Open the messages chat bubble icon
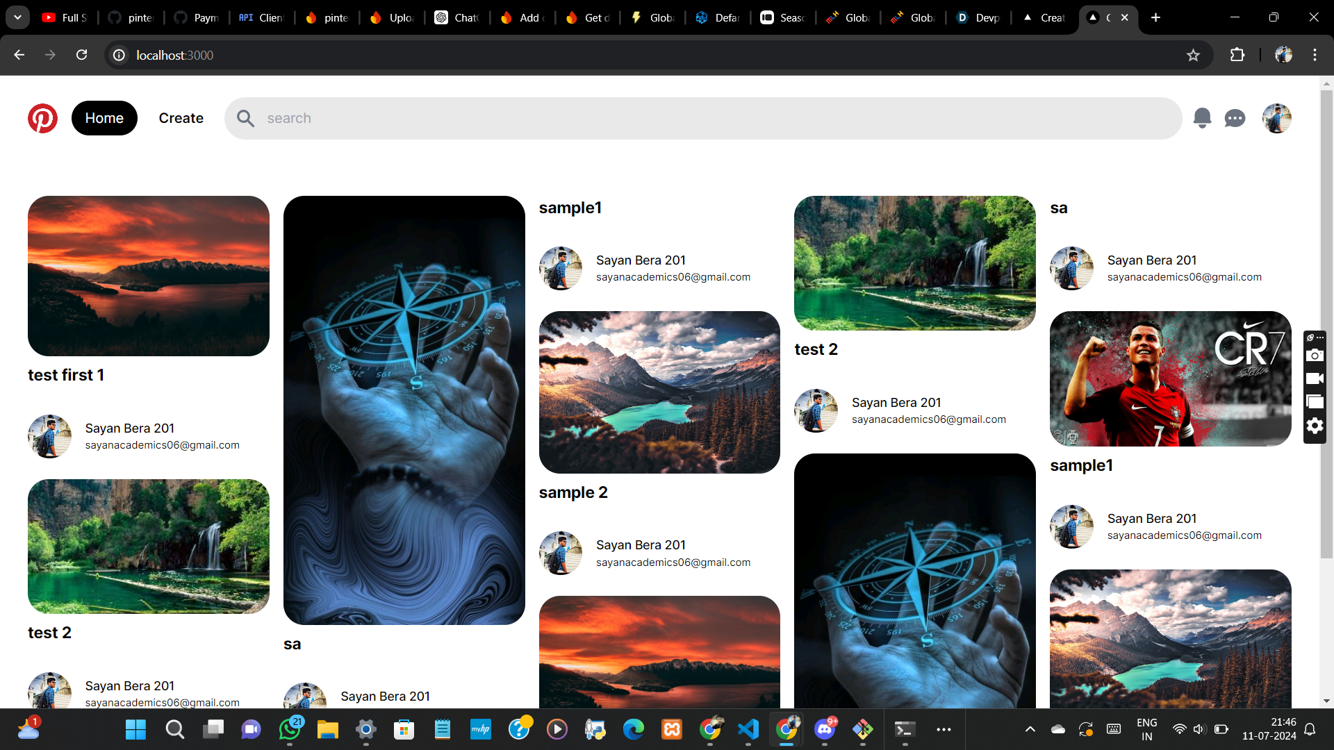This screenshot has width=1334, height=750. (x=1235, y=119)
